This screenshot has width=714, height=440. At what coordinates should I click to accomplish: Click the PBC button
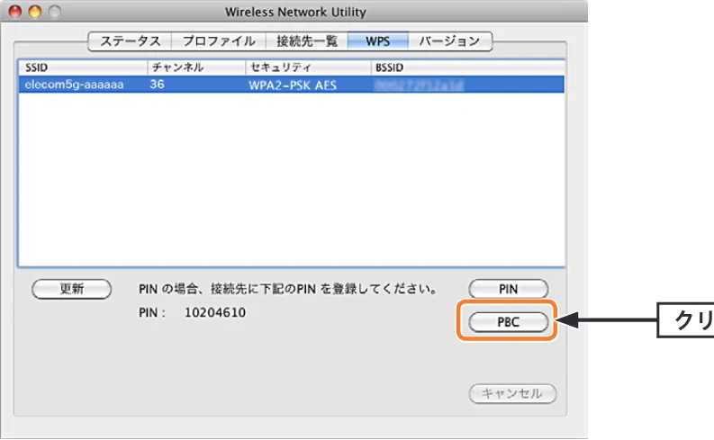(x=508, y=322)
